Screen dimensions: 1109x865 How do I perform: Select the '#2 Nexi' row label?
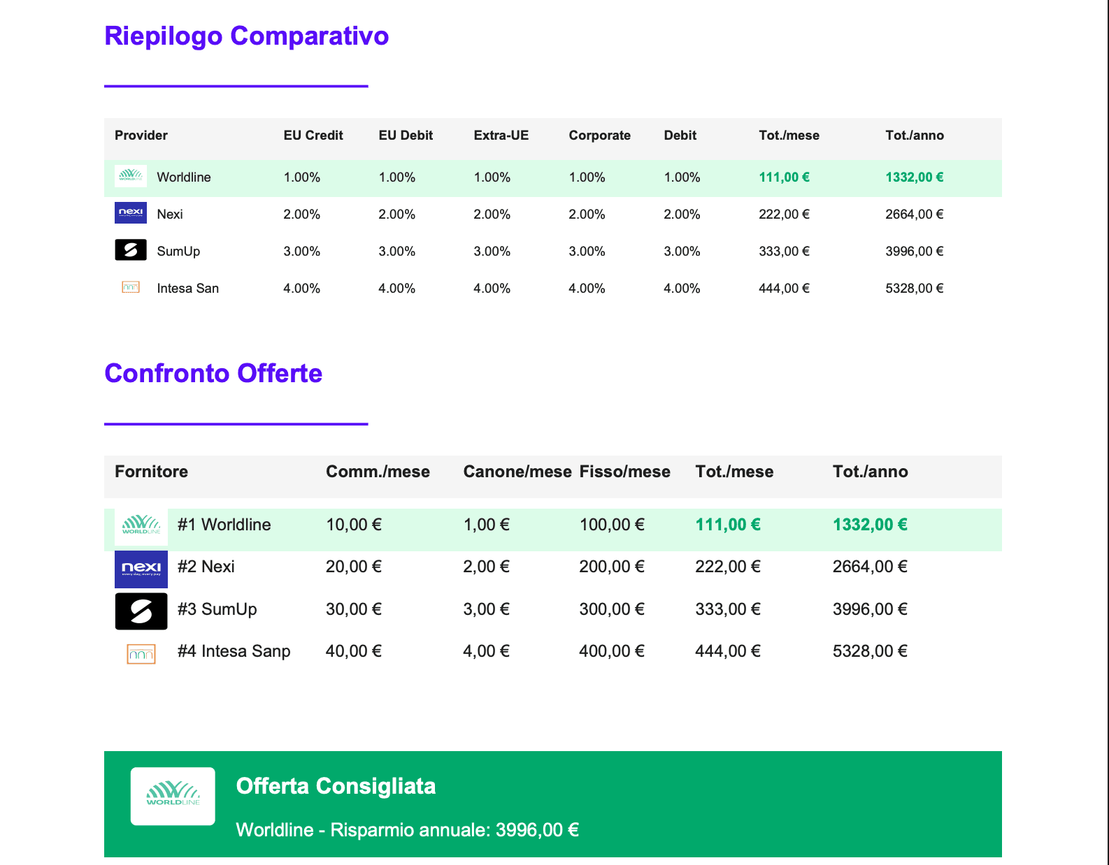(206, 567)
